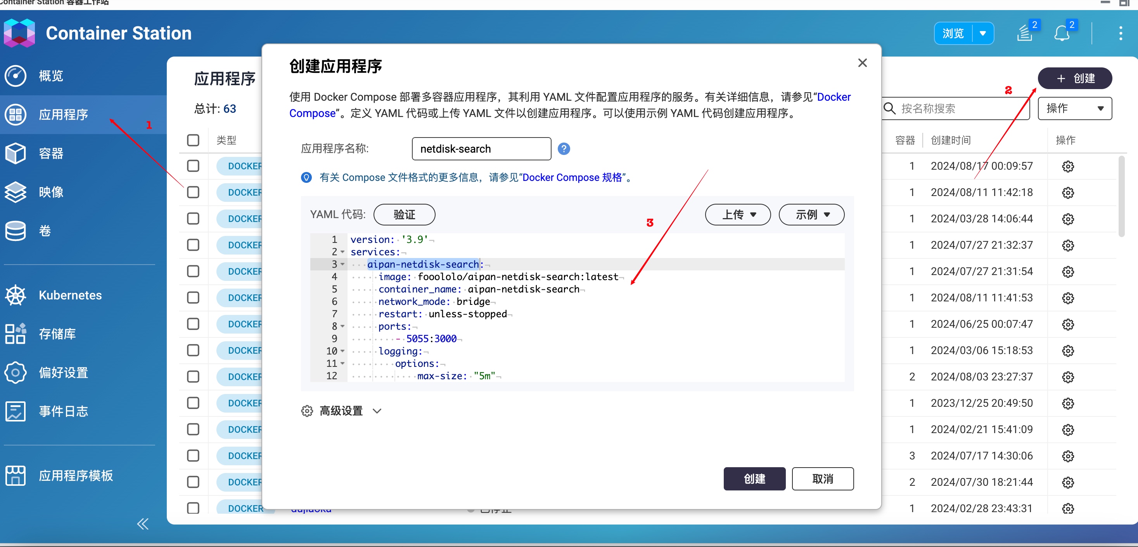
Task: Open gear actions for 2024/07/27 21:32:37 row
Action: [x=1068, y=245]
